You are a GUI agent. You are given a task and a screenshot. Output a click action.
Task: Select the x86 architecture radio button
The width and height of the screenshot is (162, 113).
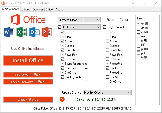point(108,20)
